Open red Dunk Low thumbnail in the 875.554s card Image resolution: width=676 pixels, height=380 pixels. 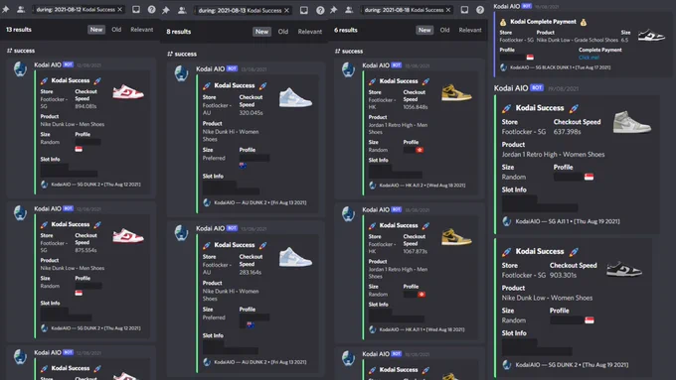pos(128,236)
